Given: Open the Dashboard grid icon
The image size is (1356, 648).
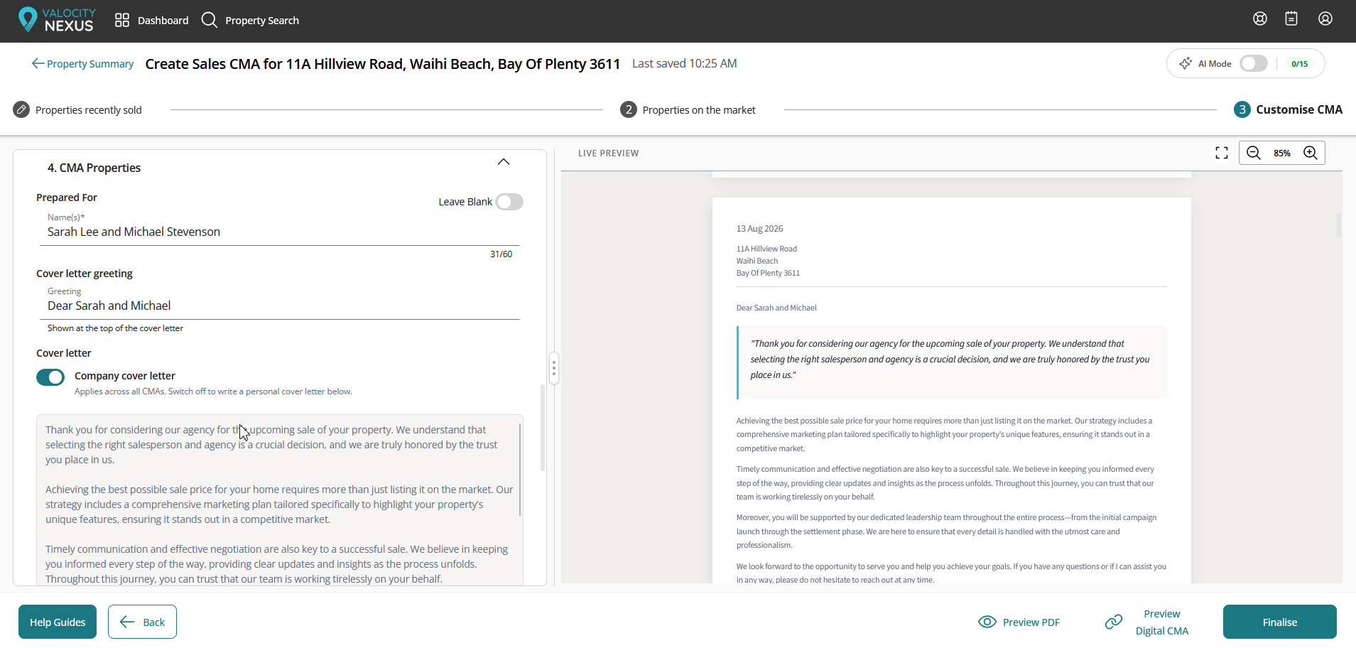Looking at the screenshot, I should tap(122, 20).
